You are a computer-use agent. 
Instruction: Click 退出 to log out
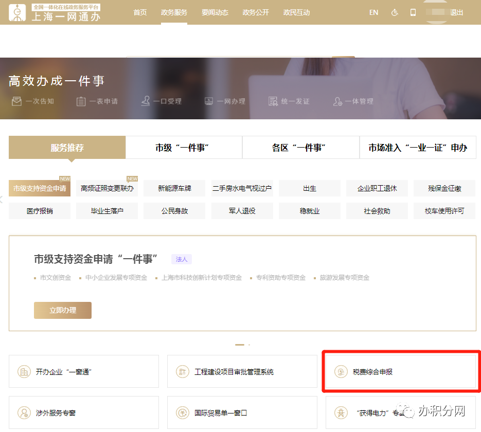coord(456,12)
